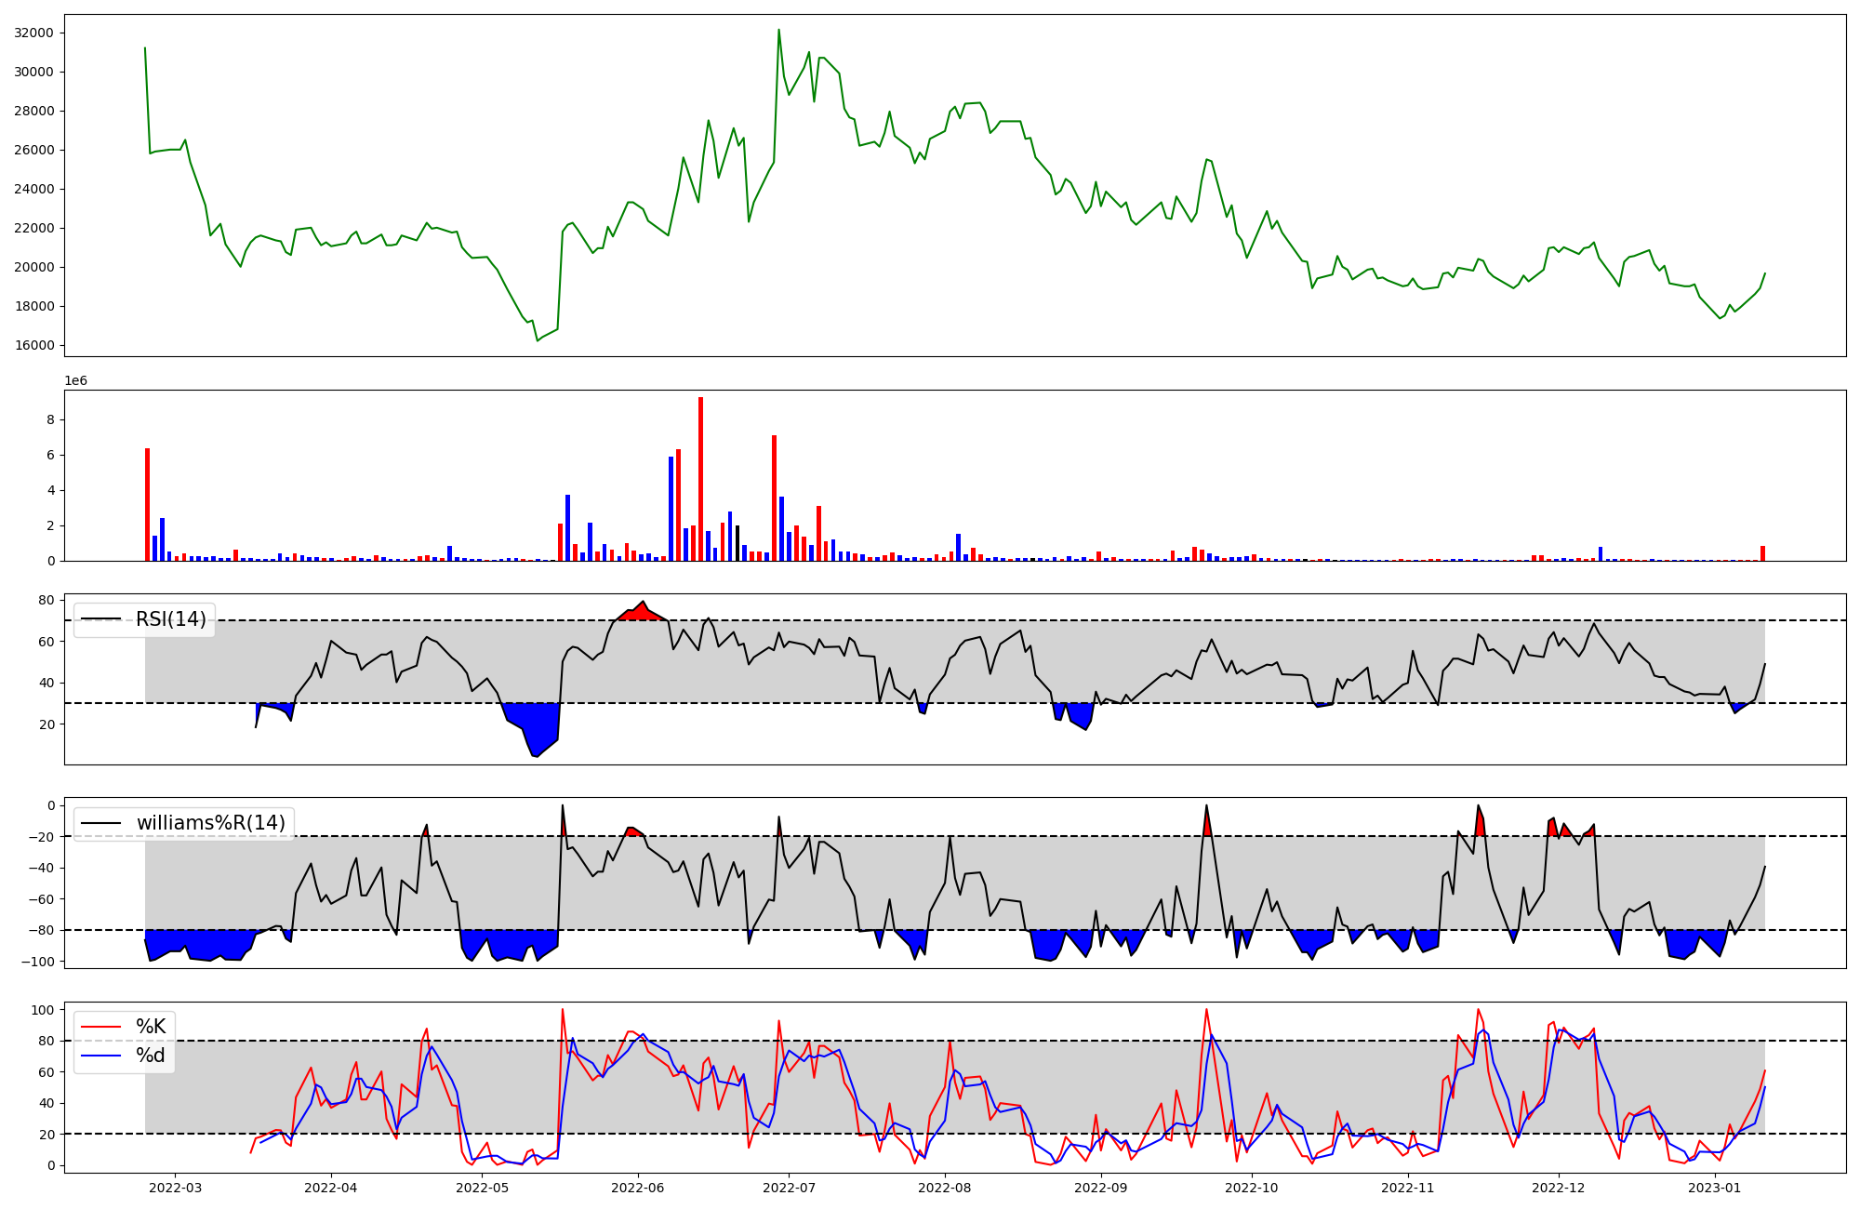
Task: Click the single black volume bar
Action: pyautogui.click(x=737, y=543)
